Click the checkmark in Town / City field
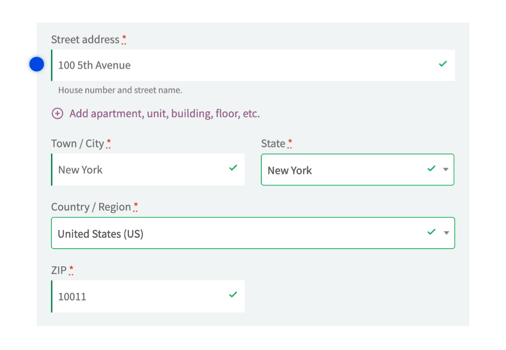This screenshot has width=506, height=350. (233, 167)
